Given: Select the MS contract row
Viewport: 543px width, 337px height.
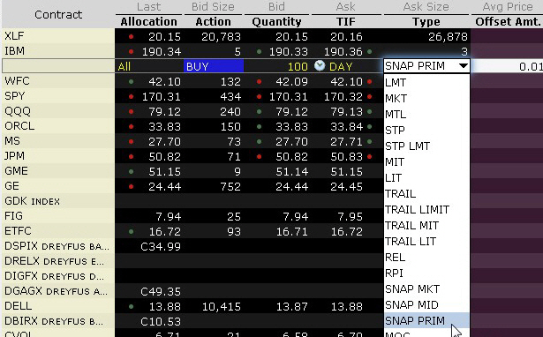Looking at the screenshot, I should coord(58,141).
